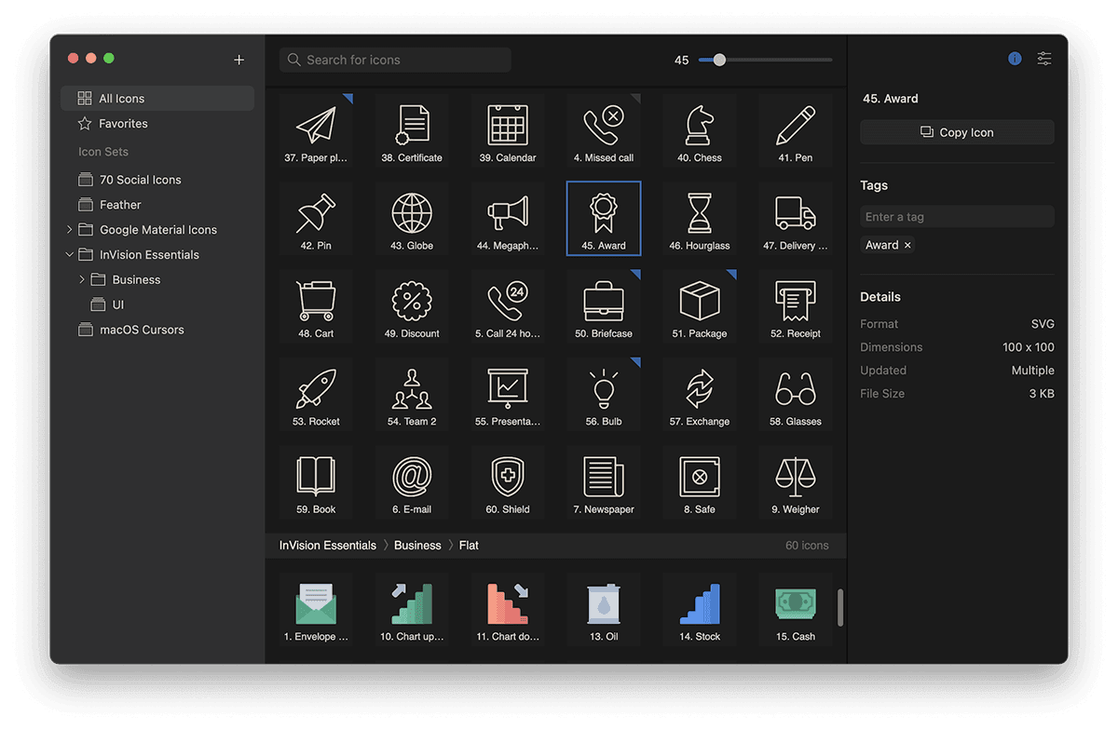Select the Presentation icon
The image size is (1118, 730).
tap(508, 395)
